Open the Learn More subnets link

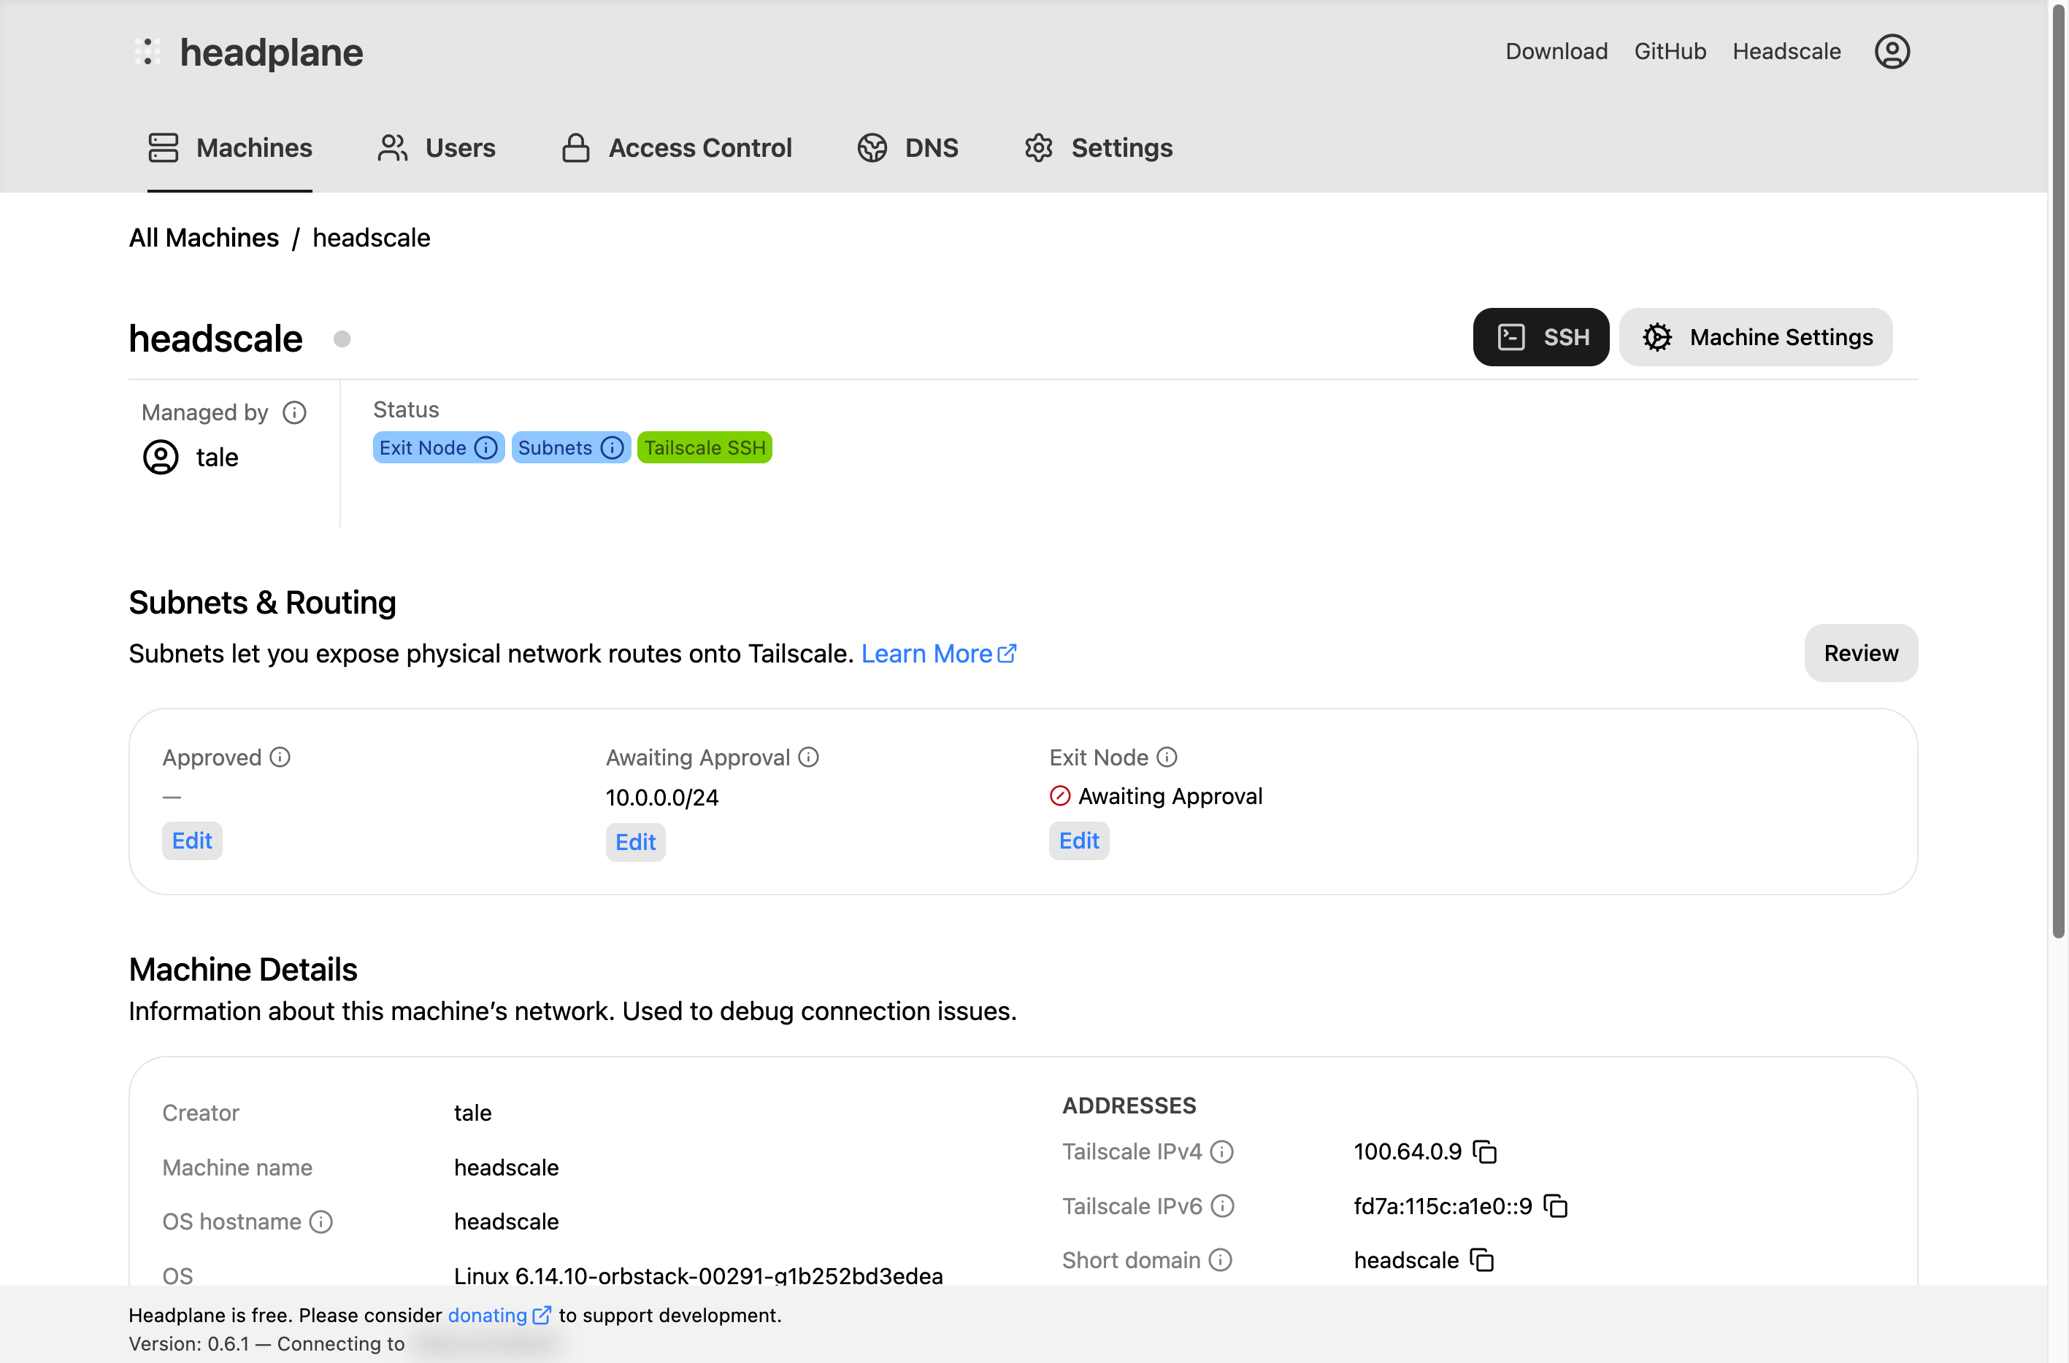point(937,654)
